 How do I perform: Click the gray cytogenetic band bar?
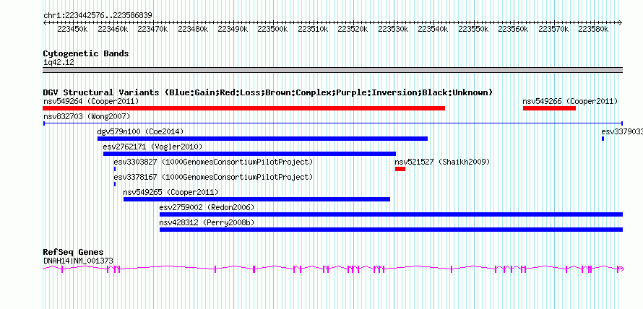[x=333, y=70]
